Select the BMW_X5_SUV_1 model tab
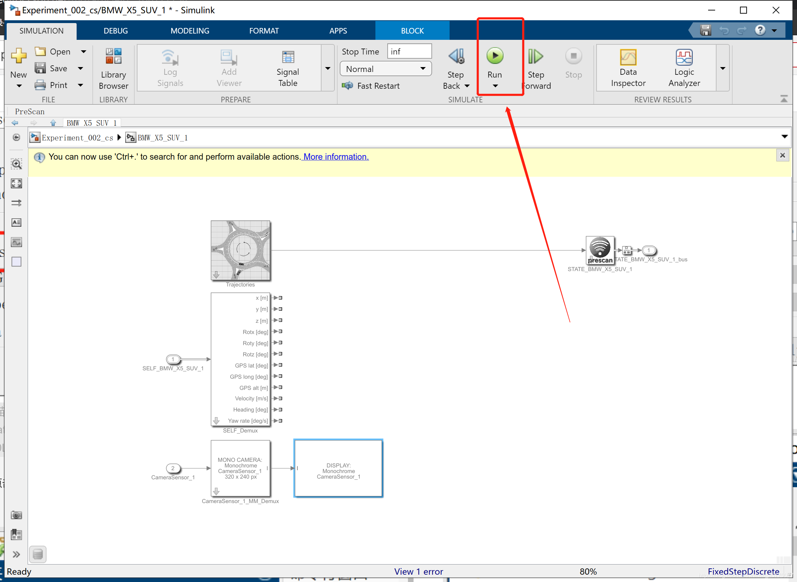The image size is (797, 582). [x=92, y=123]
